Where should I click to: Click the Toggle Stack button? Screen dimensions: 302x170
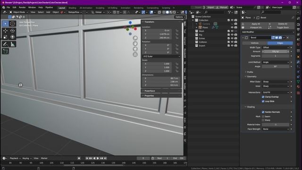pos(281,27)
